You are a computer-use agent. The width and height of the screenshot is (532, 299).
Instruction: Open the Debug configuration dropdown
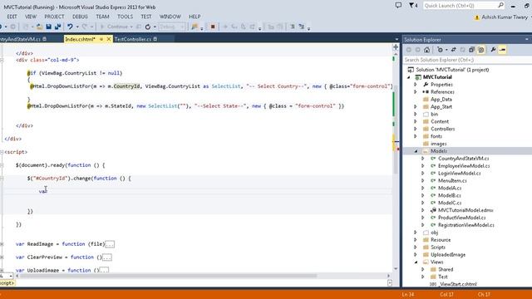[172, 27]
